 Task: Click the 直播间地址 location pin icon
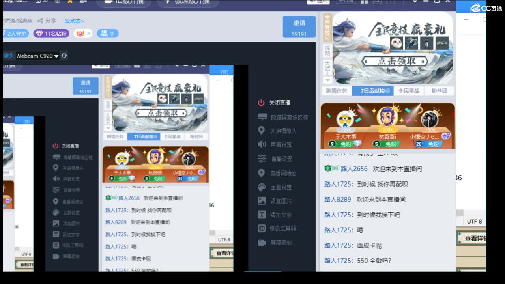tap(261, 173)
